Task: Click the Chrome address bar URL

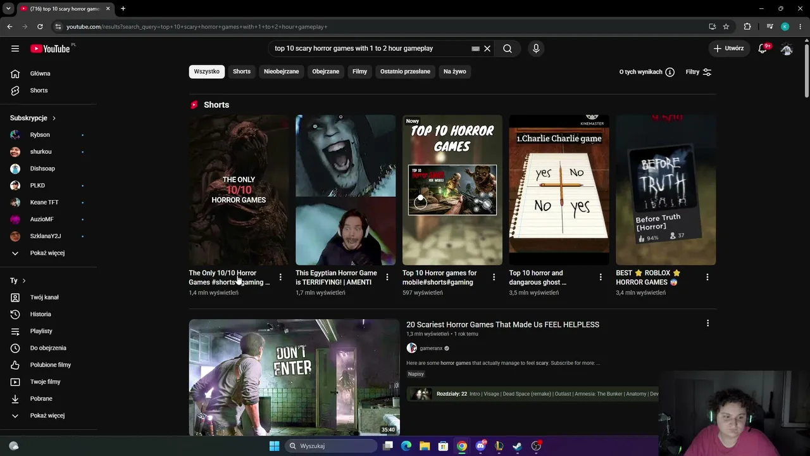Action: [197, 27]
